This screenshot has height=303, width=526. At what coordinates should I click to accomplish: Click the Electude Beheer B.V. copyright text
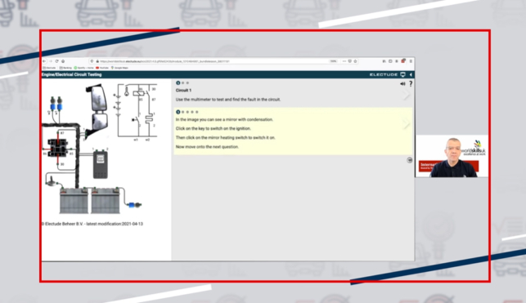pyautogui.click(x=92, y=224)
